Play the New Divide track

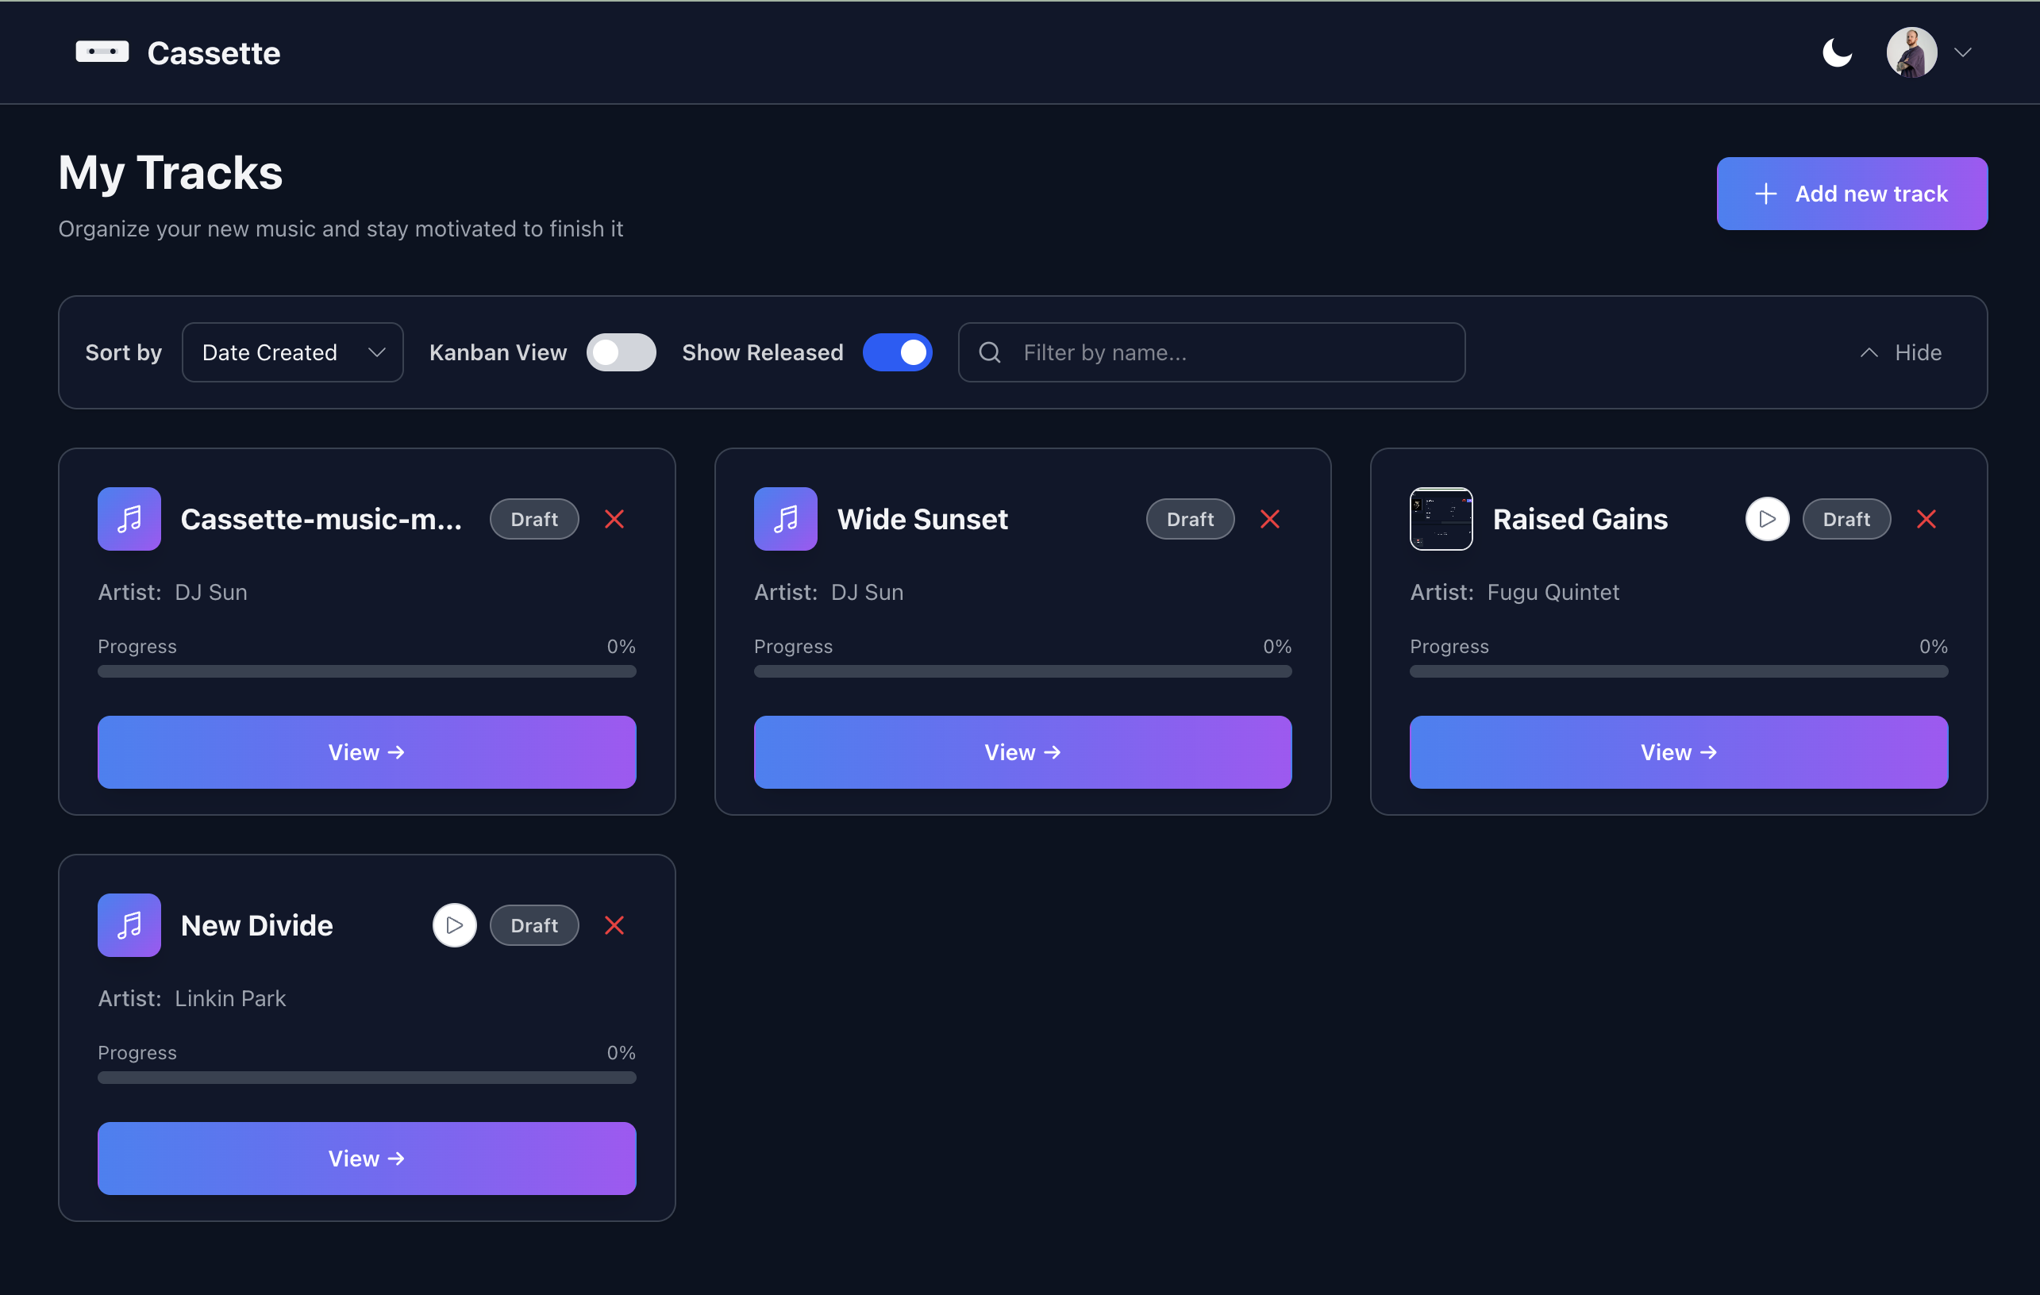pos(454,926)
